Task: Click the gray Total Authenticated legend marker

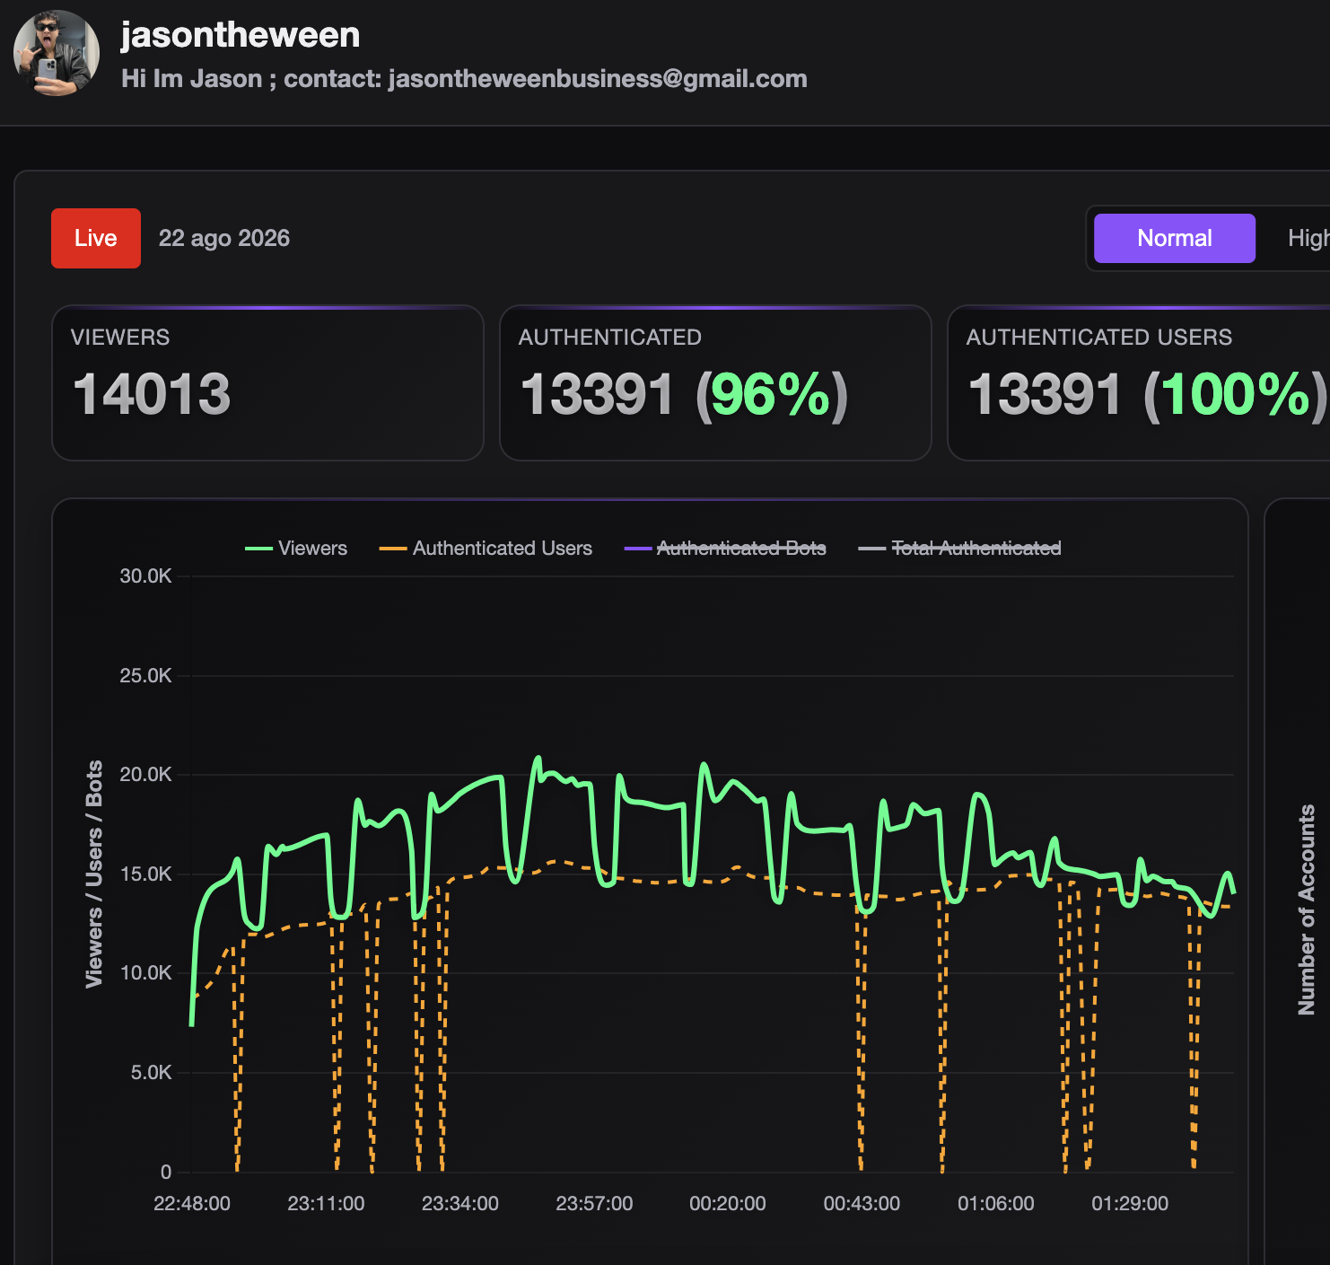Action: point(872,549)
